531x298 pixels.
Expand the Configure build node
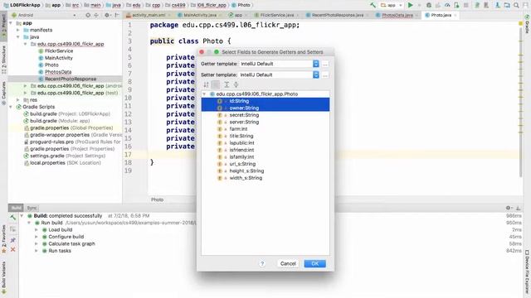point(37,237)
